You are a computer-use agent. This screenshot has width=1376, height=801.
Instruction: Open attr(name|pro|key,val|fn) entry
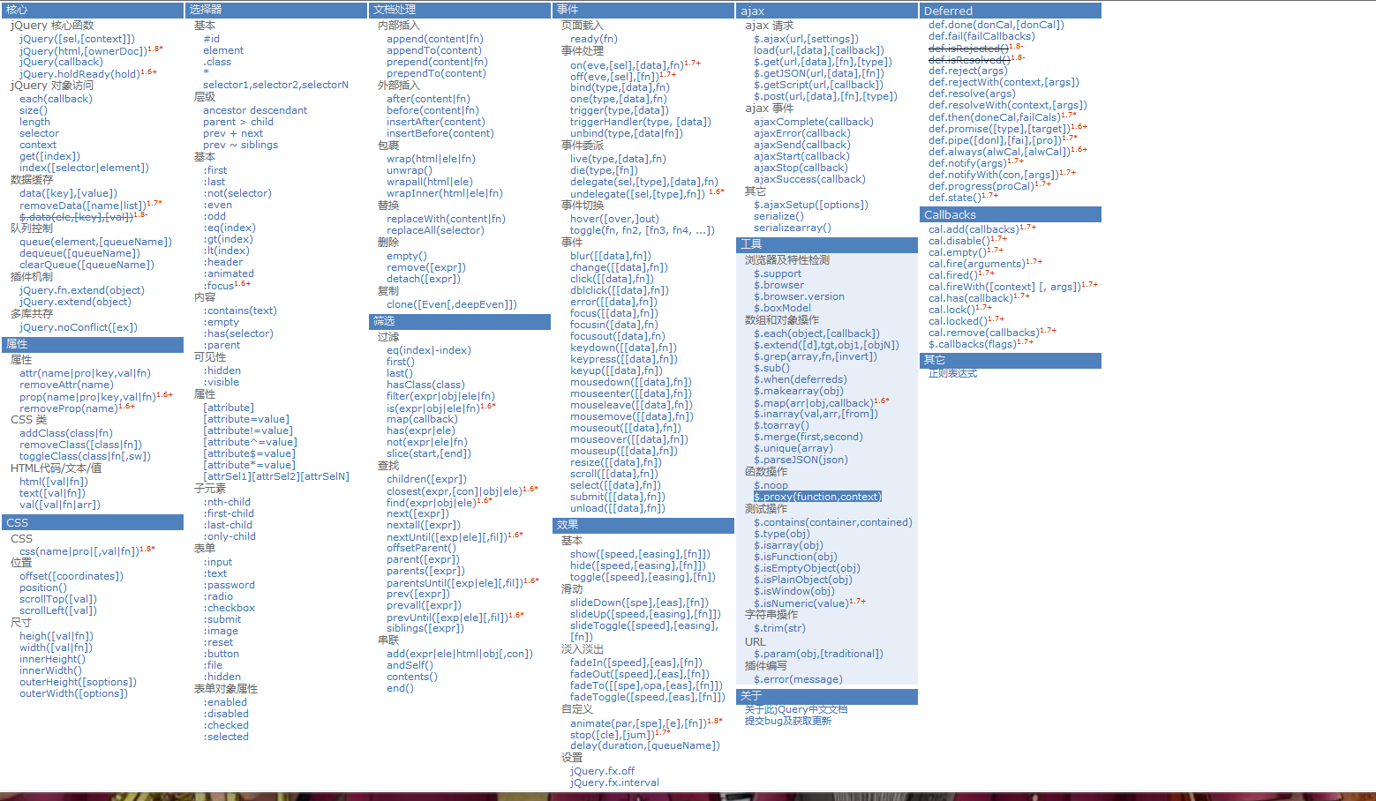(85, 373)
